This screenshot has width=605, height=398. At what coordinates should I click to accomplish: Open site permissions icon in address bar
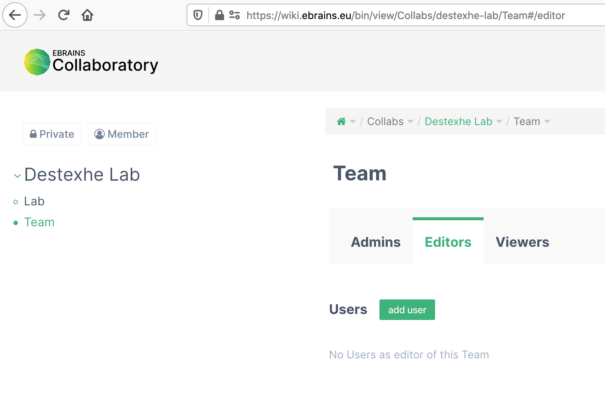point(235,15)
